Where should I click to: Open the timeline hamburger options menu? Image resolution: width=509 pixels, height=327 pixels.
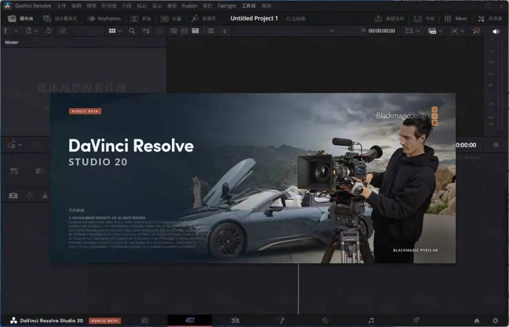(x=496, y=145)
